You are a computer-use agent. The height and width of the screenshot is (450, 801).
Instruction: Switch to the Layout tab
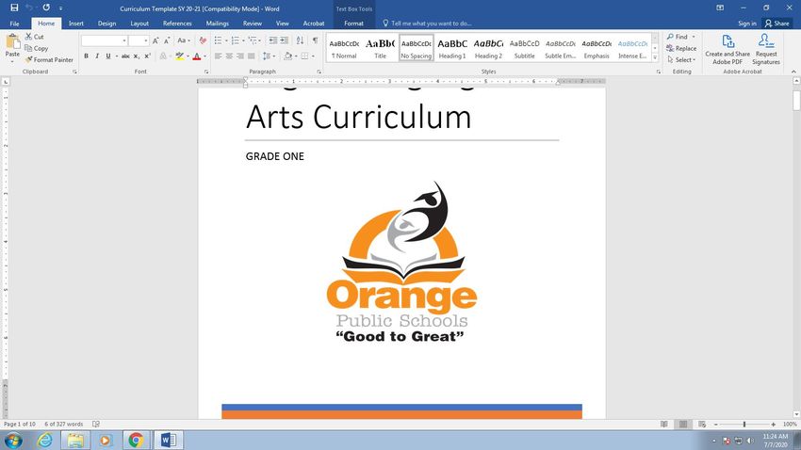[x=139, y=24]
